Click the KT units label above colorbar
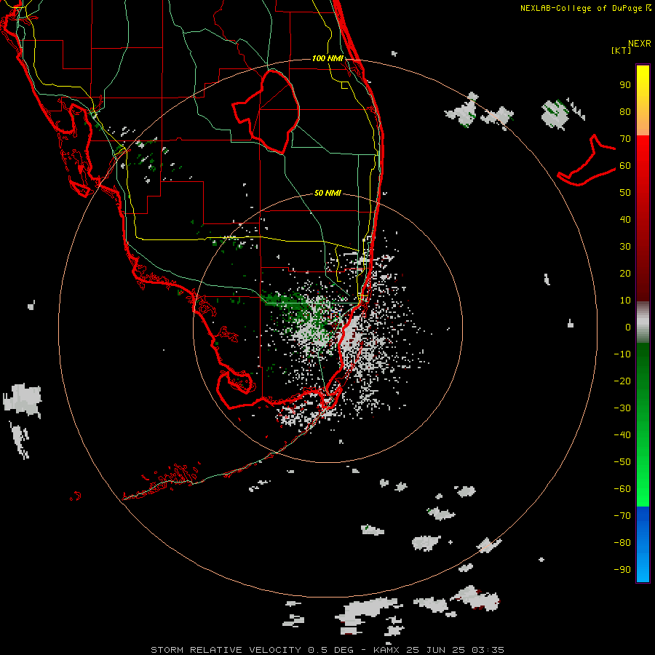This screenshot has width=655, height=655. pos(621,50)
